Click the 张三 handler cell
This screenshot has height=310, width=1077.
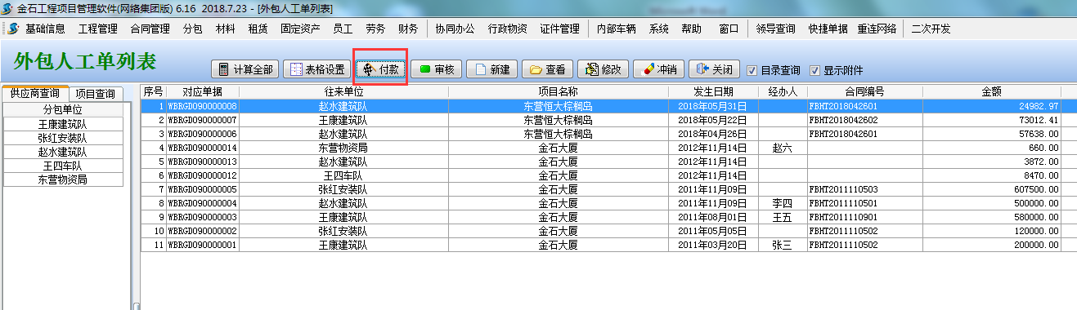[x=783, y=245]
